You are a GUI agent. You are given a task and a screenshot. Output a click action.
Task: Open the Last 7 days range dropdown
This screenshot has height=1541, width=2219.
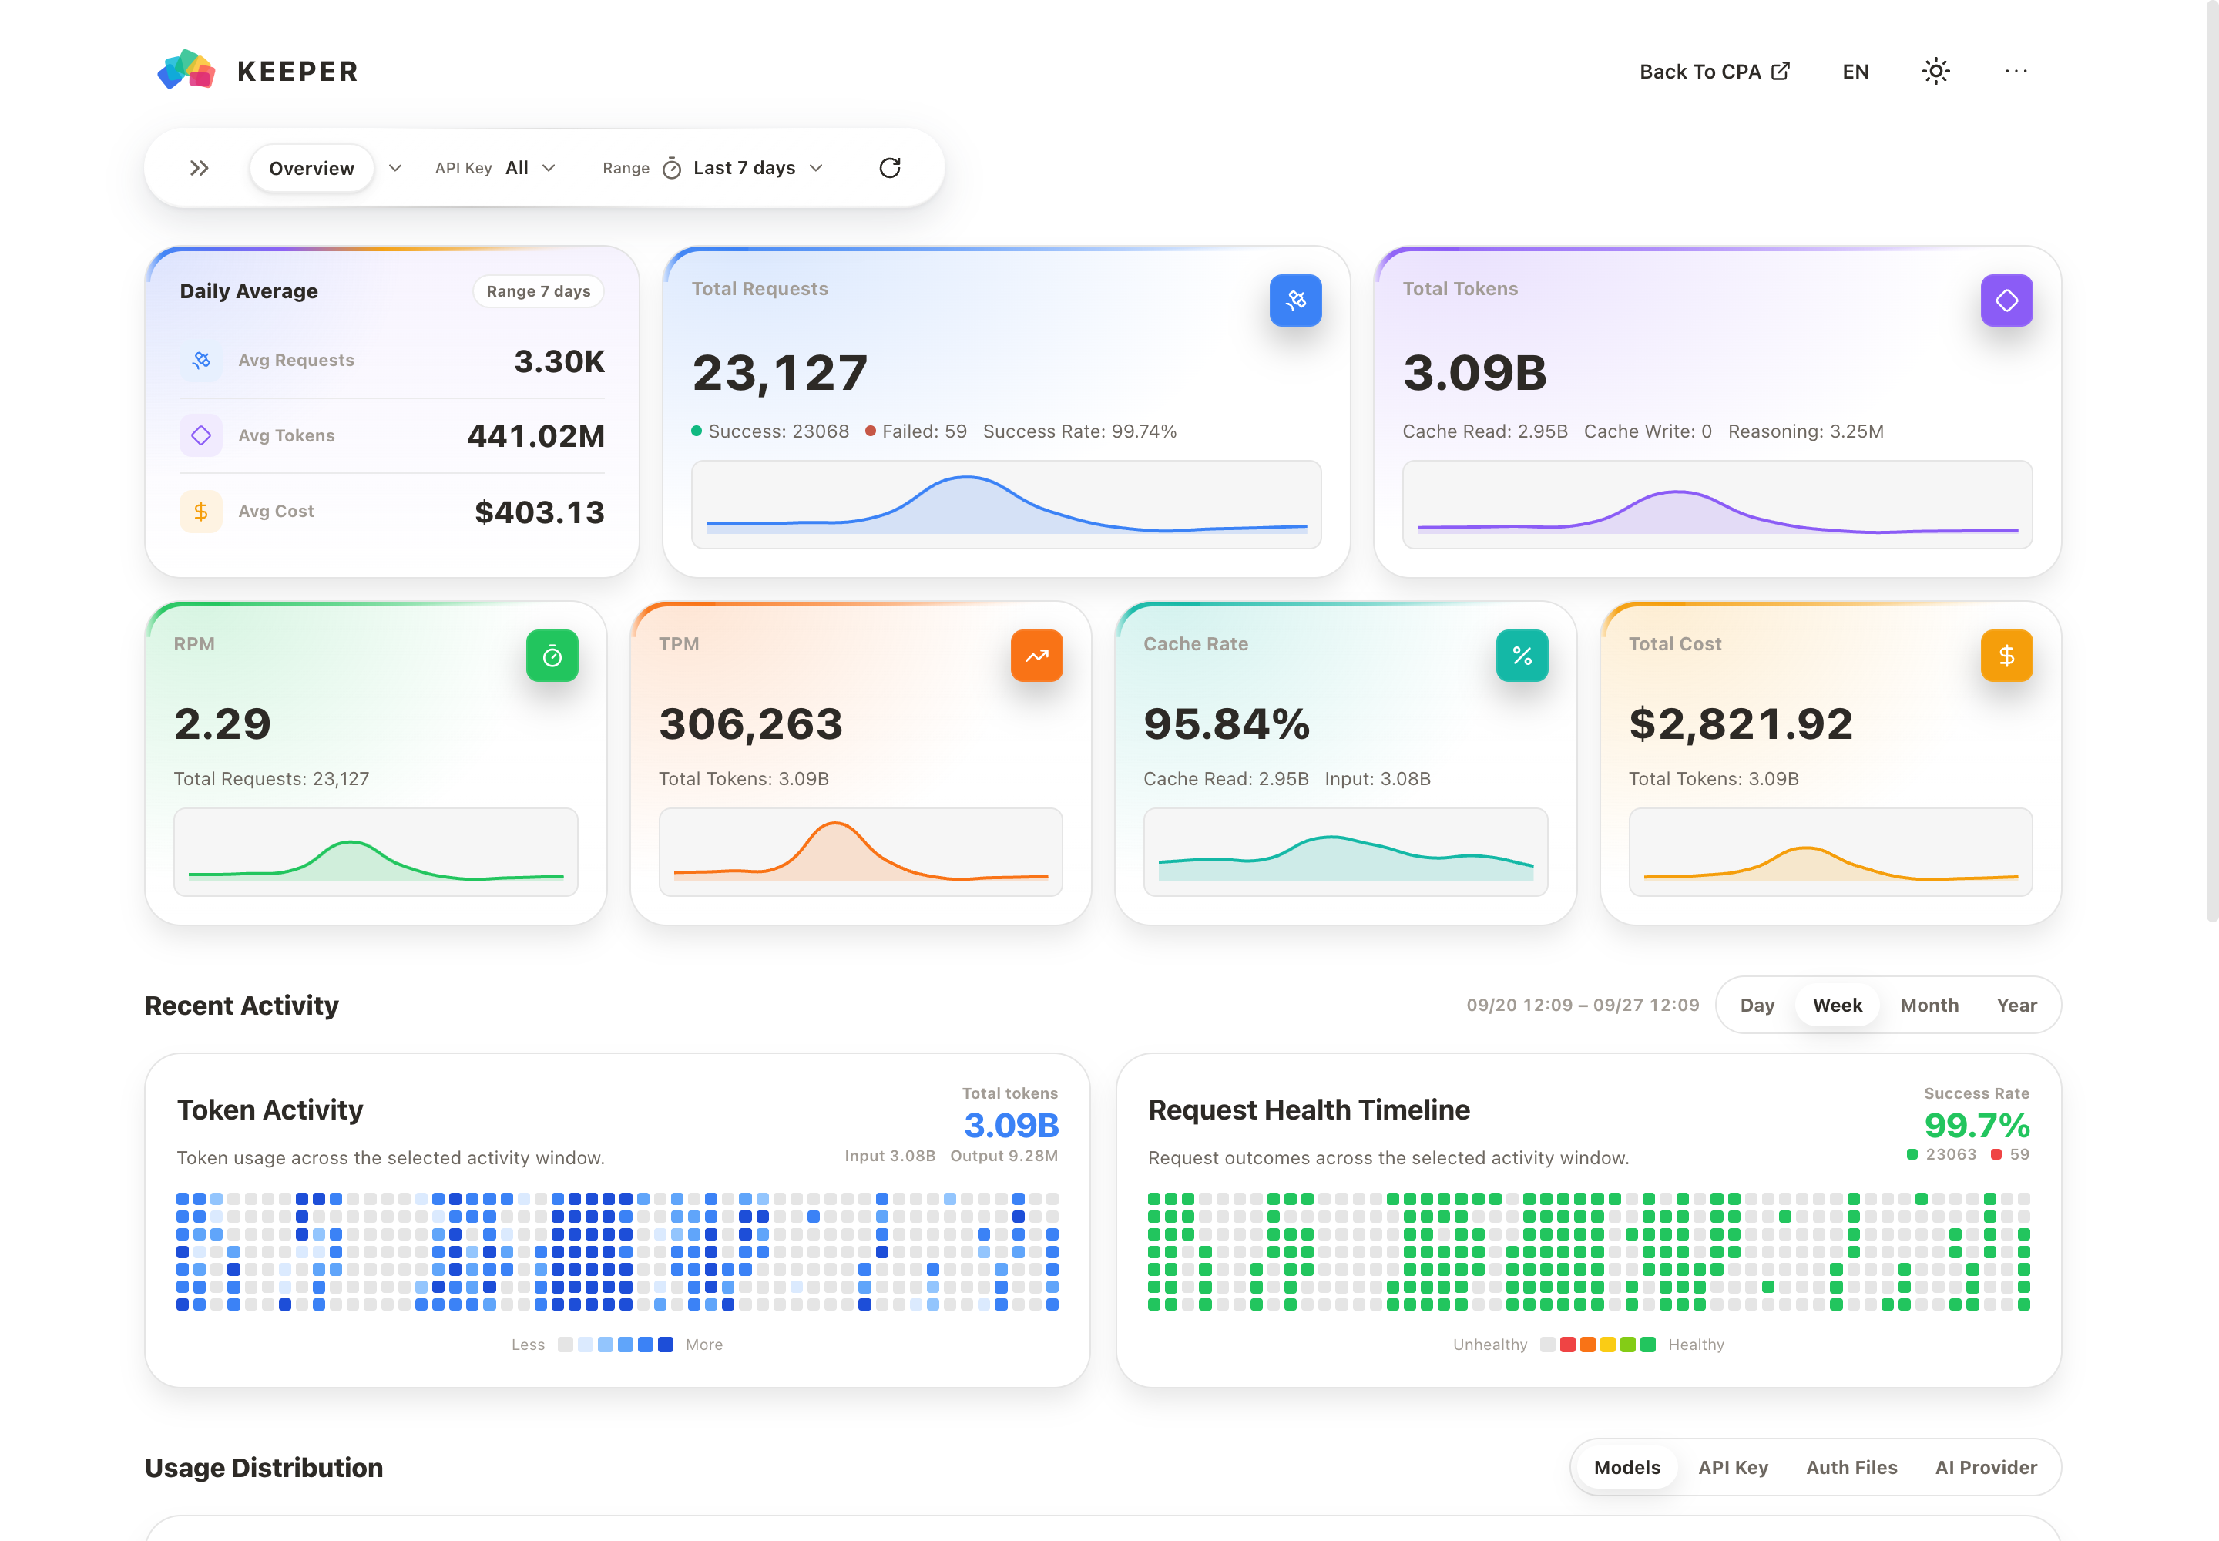758,168
